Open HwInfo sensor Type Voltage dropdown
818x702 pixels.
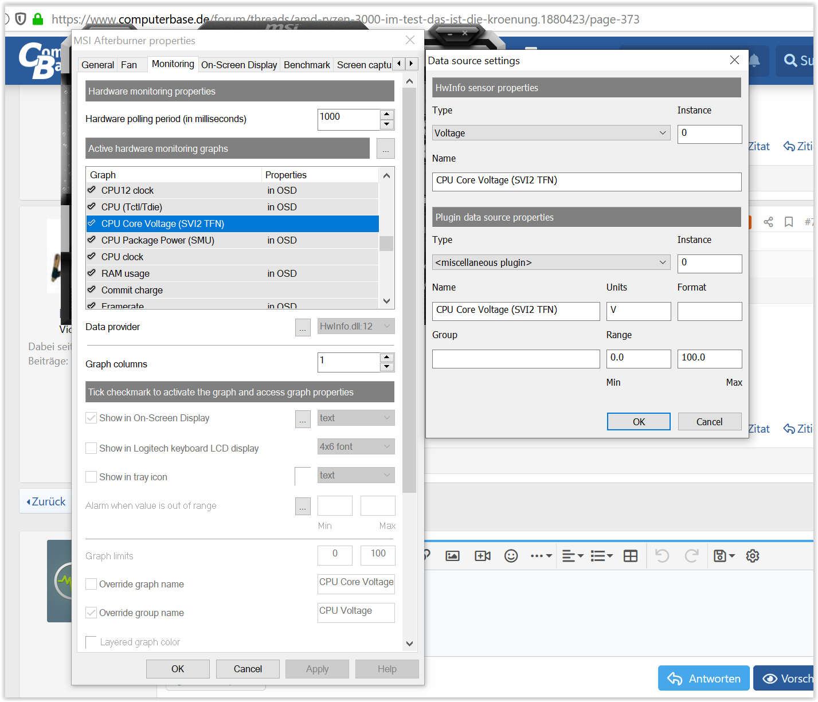coord(551,133)
